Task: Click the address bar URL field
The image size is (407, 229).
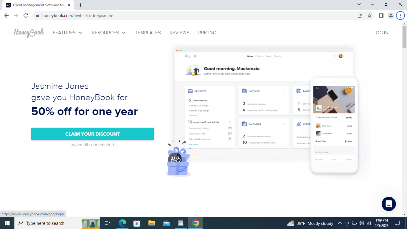Action: tap(179, 16)
